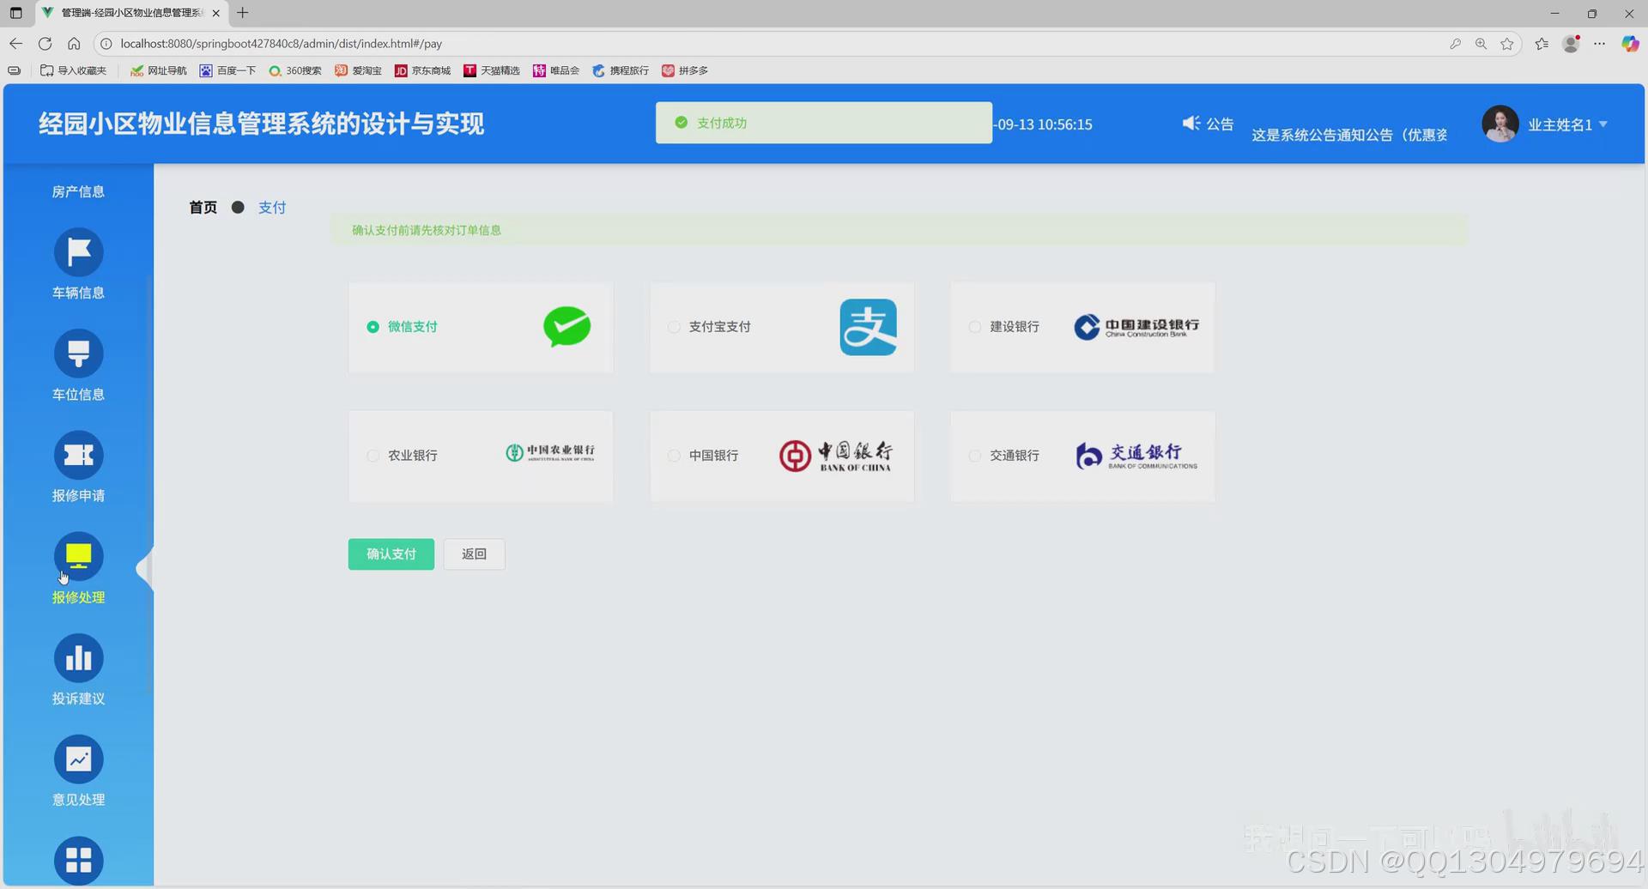Click the China Construction Bank logo
This screenshot has width=1648, height=889.
(1136, 327)
